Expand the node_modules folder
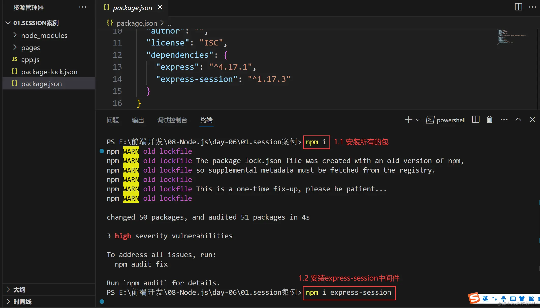The width and height of the screenshot is (540, 308). click(44, 36)
